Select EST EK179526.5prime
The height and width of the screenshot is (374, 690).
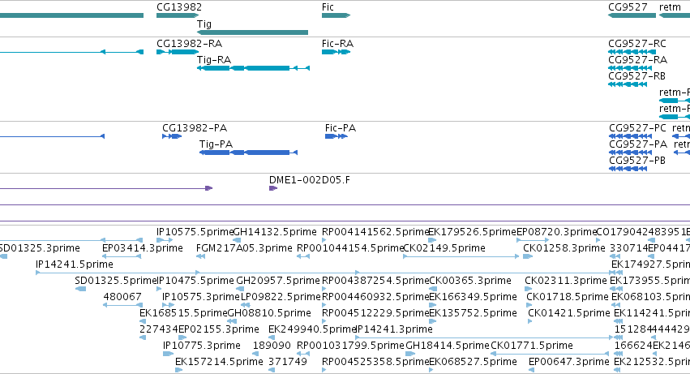(472, 232)
